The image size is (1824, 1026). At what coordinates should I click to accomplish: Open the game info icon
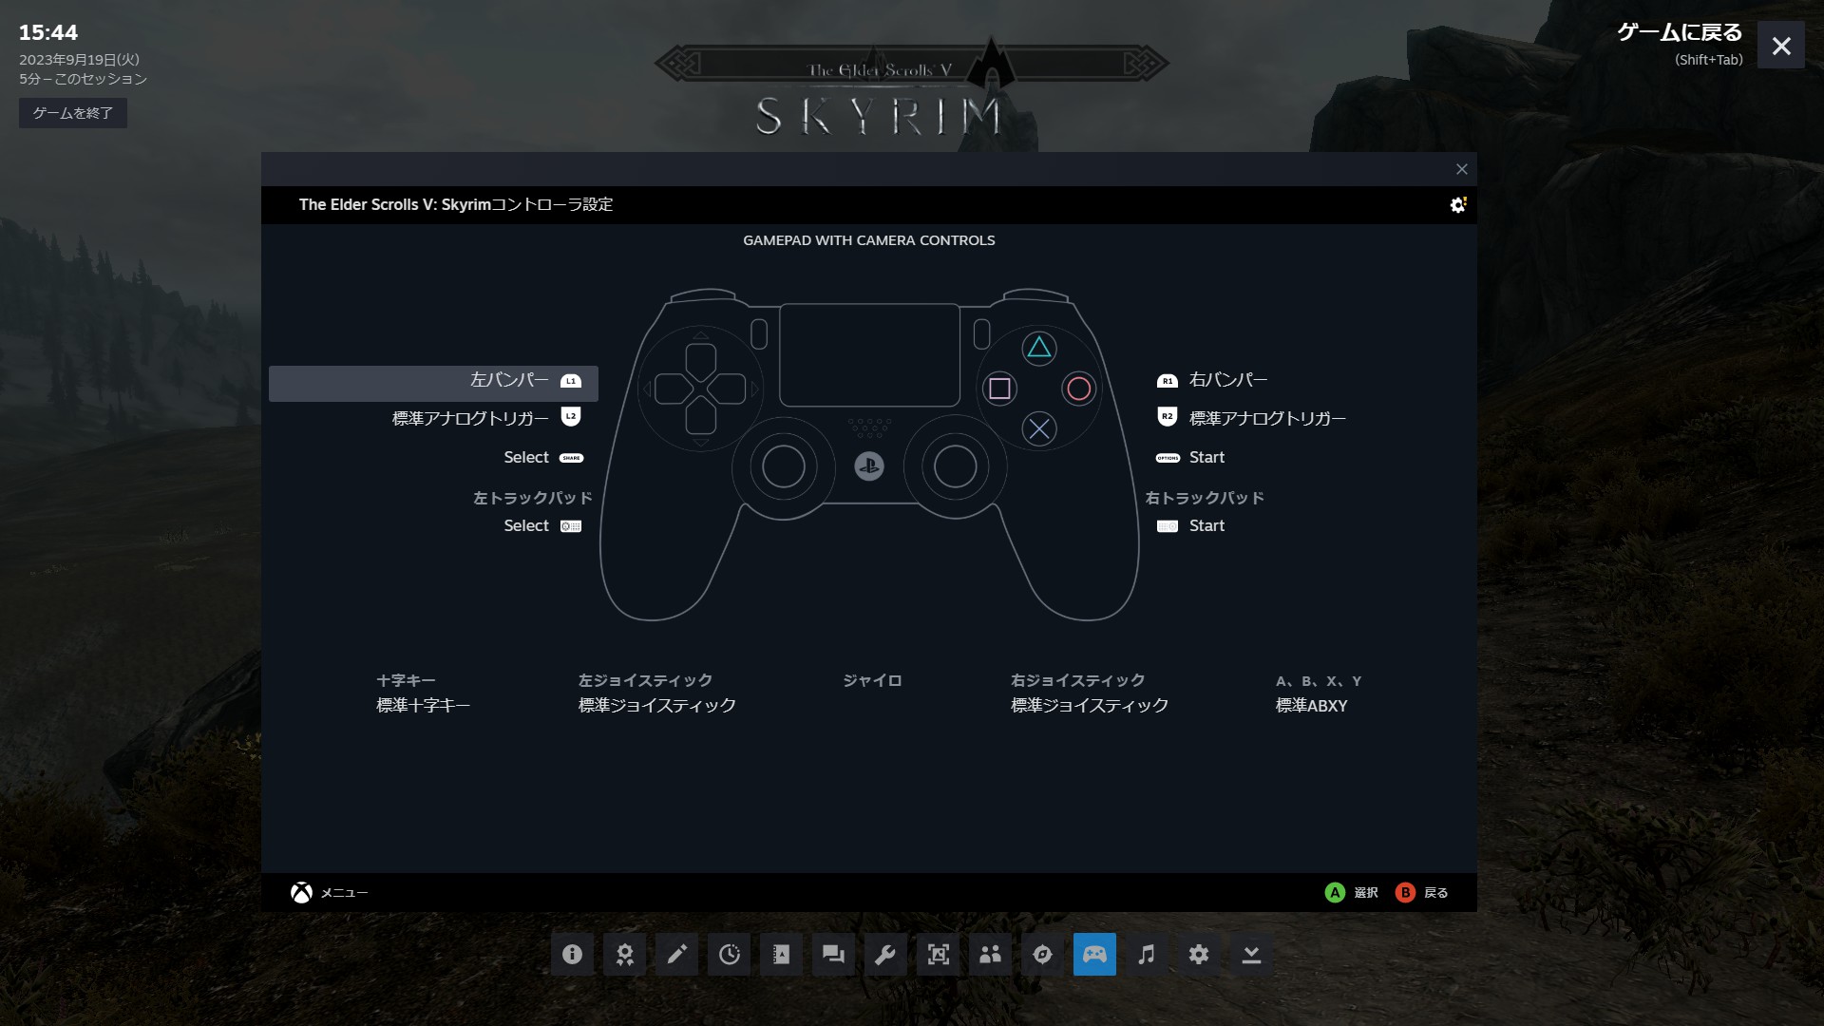point(572,954)
